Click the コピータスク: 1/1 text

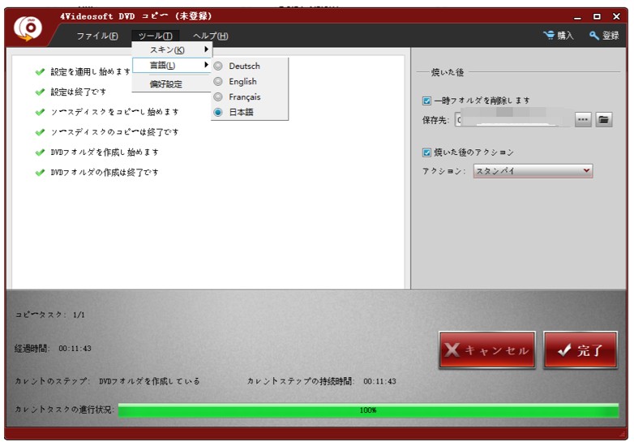tap(50, 315)
